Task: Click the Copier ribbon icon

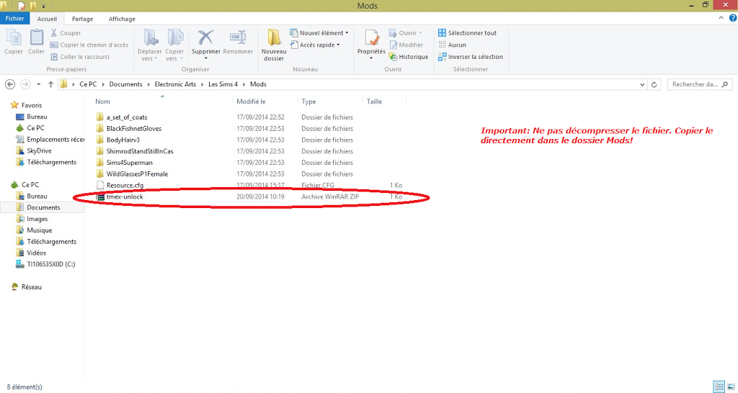Action: [14, 41]
